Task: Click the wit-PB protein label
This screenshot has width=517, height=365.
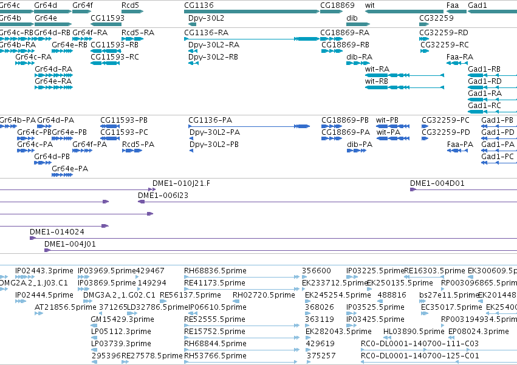Action: [x=387, y=120]
